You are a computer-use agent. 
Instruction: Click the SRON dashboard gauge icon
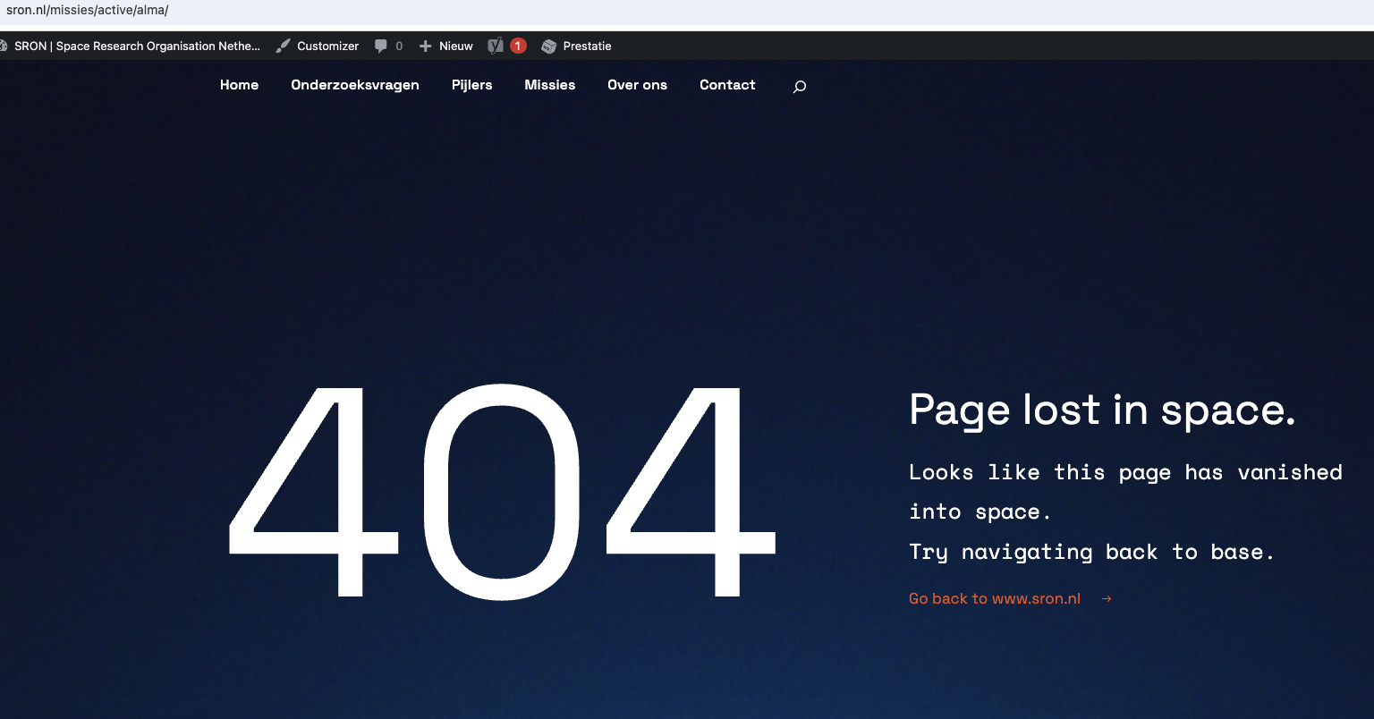pos(4,46)
